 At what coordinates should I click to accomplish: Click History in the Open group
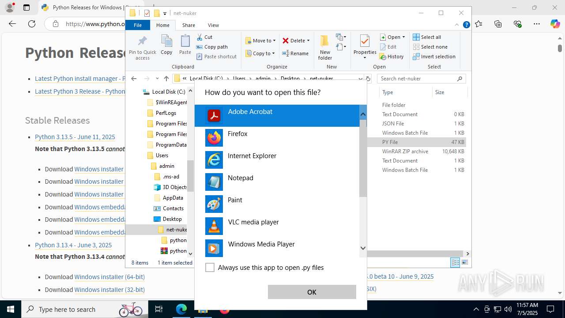coord(392,57)
